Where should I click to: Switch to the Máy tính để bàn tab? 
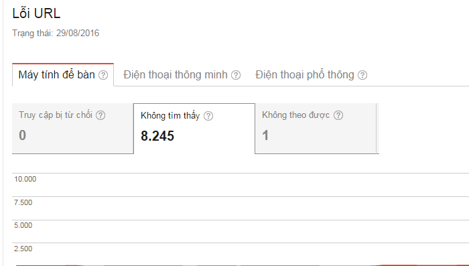[63, 75]
